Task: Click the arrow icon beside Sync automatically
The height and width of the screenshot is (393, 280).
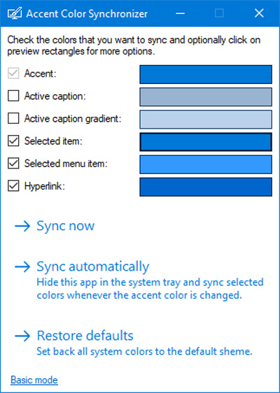Action: click(x=22, y=267)
